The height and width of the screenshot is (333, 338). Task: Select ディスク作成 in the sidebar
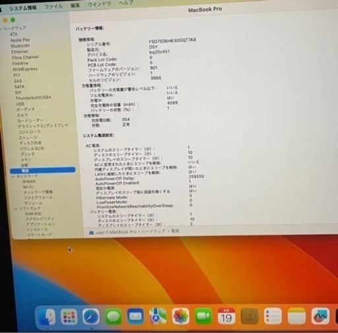coord(30,143)
